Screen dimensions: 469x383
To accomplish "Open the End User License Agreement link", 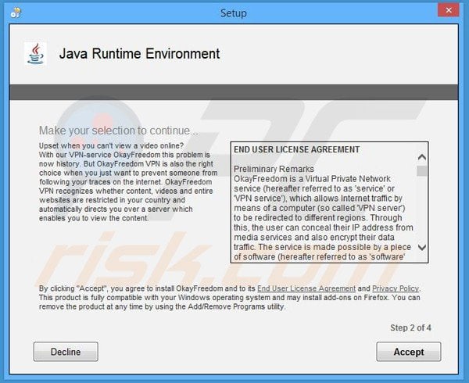I will tap(306, 288).
